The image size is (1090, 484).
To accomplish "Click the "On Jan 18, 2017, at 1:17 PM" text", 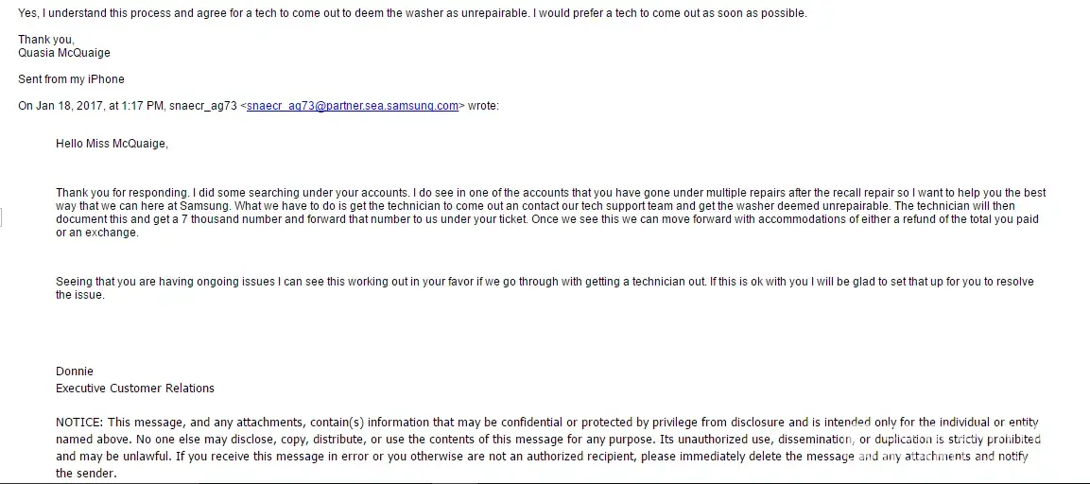I will click(x=92, y=106).
